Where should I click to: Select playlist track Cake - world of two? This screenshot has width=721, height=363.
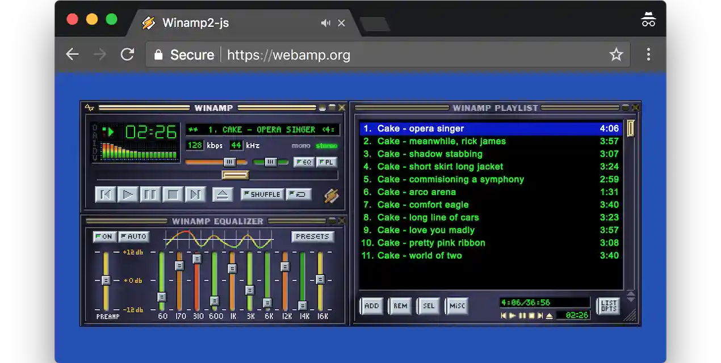point(491,256)
